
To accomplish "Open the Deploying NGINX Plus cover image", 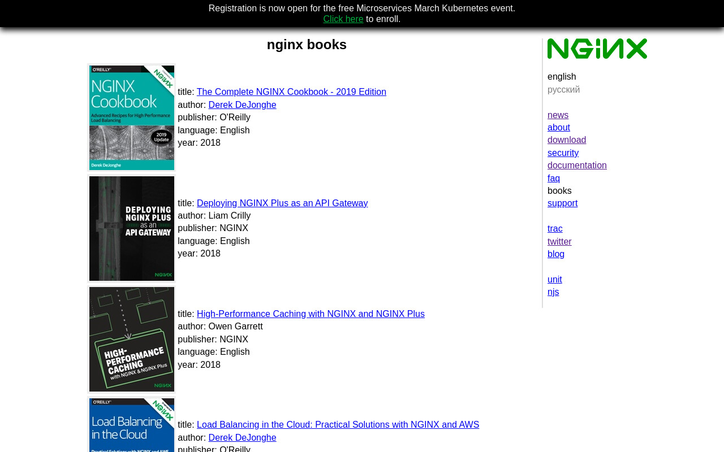I will pos(132,228).
